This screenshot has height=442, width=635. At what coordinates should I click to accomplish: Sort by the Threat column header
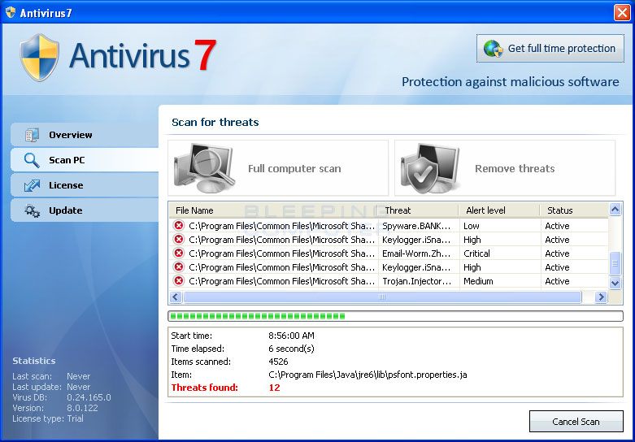pyautogui.click(x=419, y=210)
